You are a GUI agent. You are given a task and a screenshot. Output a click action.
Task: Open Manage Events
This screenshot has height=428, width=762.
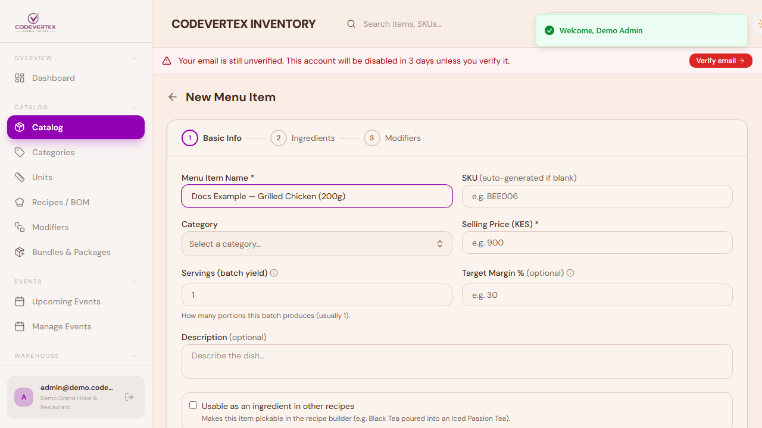pos(76,326)
